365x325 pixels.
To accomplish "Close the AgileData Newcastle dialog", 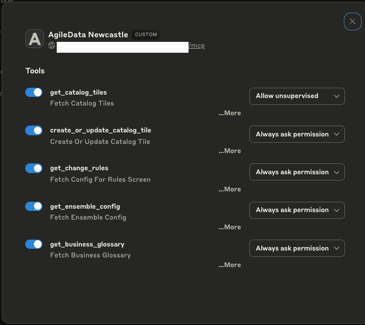I will 352,21.
